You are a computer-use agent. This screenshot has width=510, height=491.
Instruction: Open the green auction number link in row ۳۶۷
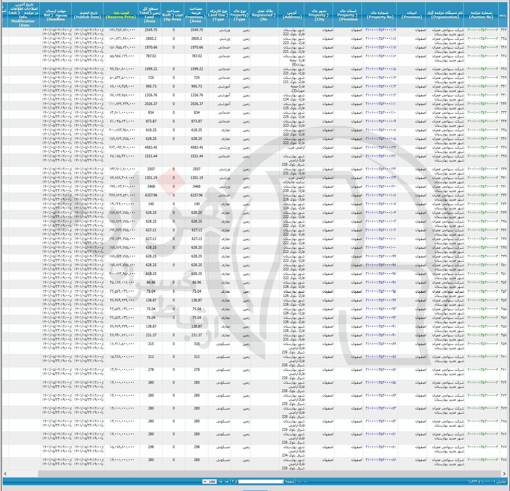[x=483, y=447]
